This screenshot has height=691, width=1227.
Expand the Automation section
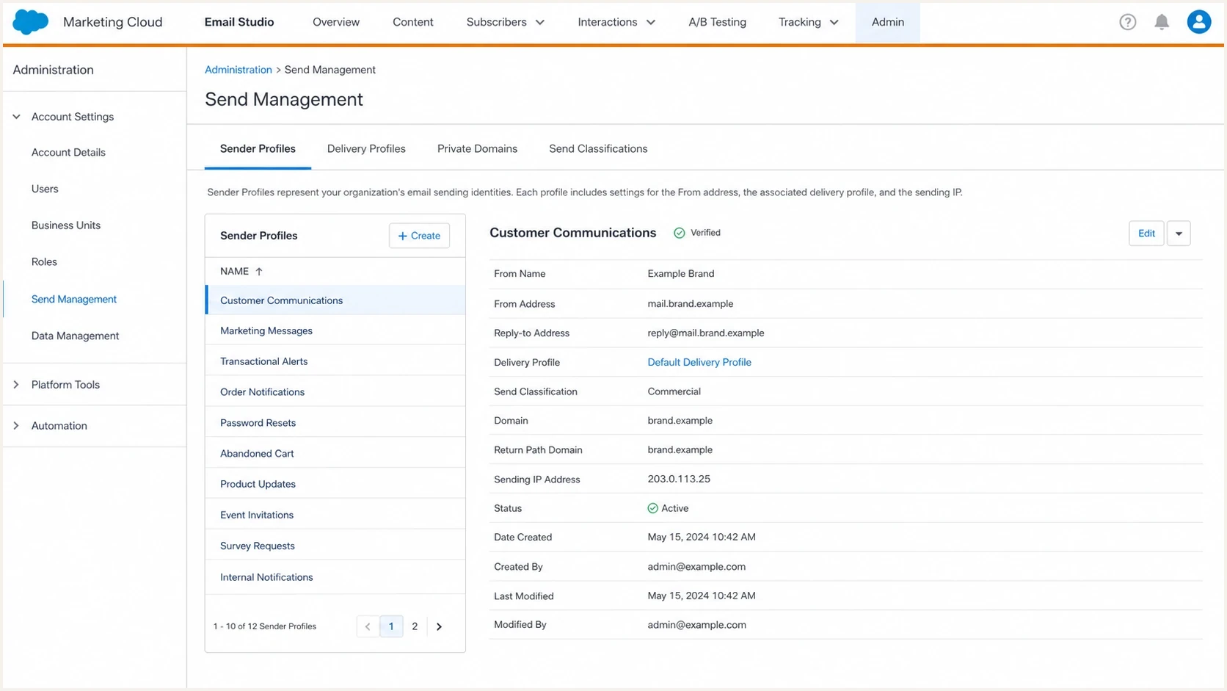pyautogui.click(x=16, y=426)
